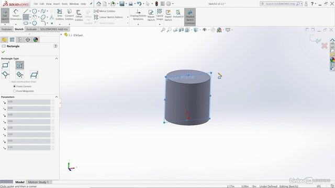
Task: Click the Offset Entities tool
Action: tap(79, 15)
